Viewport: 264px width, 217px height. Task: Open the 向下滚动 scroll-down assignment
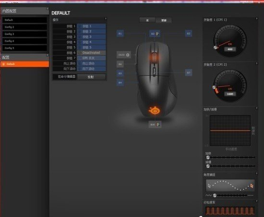[91, 69]
